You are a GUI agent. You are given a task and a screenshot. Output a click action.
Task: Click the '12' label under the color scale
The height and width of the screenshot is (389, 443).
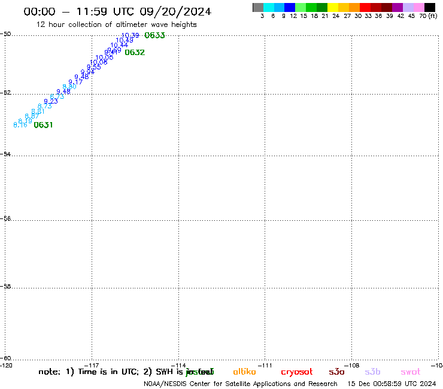[x=293, y=16]
